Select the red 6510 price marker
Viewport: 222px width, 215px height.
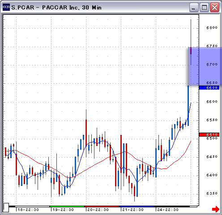click(209, 134)
